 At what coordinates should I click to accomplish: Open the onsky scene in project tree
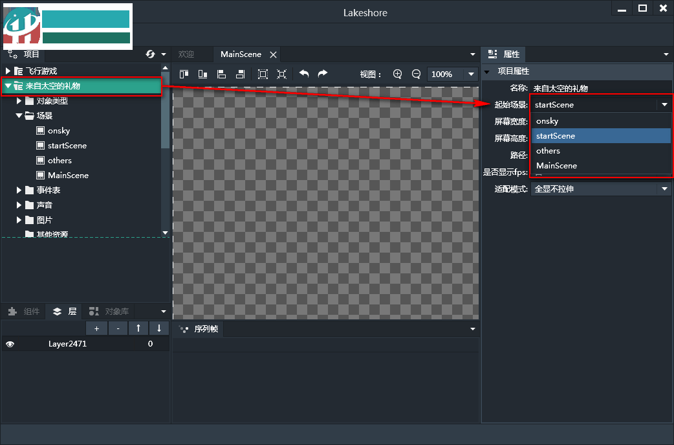tap(58, 131)
